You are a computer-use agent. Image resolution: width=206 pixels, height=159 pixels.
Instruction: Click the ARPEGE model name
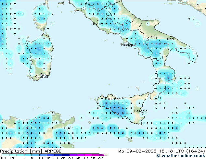53,151
